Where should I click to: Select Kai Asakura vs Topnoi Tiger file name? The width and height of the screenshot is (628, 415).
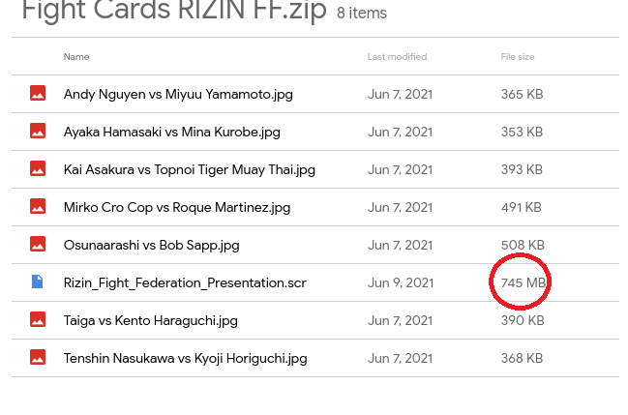[x=189, y=169]
